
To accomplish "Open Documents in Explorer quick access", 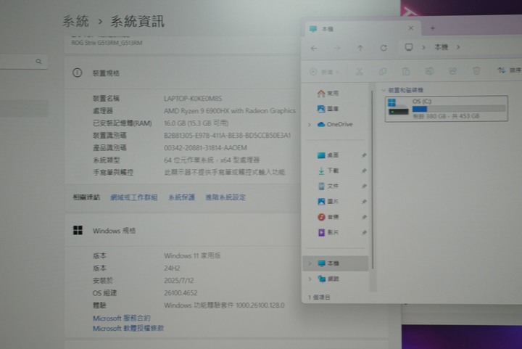I will (x=328, y=186).
